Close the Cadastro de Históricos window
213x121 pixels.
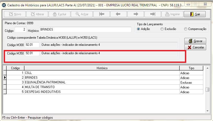click(x=205, y=4)
